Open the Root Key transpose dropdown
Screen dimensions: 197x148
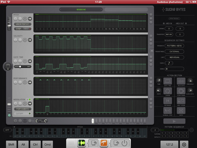[x=169, y=35]
